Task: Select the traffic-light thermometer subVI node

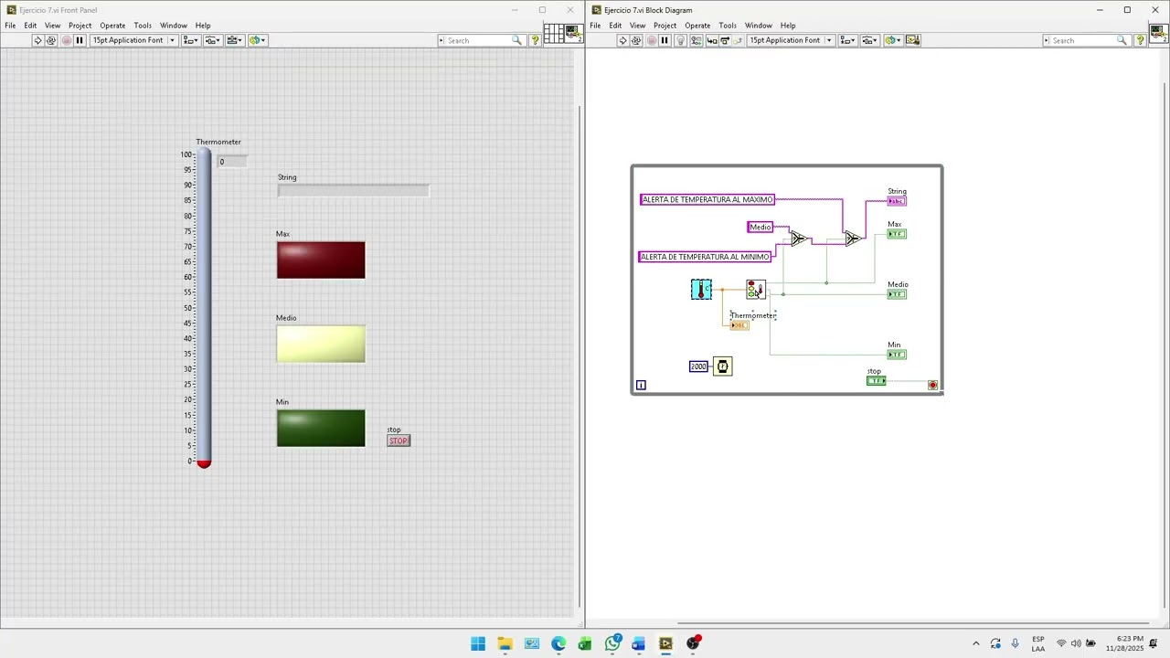Action: tap(756, 290)
